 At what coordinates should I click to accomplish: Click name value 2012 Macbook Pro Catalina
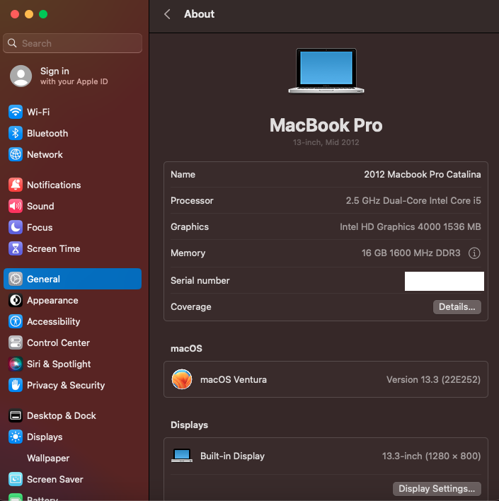423,175
